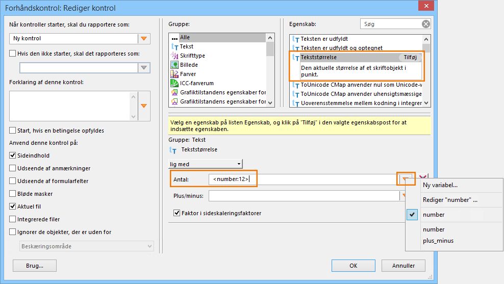This screenshot has width=504, height=284.
Task: Open the Plus/minus variable dropdown arrow
Action: (402, 196)
